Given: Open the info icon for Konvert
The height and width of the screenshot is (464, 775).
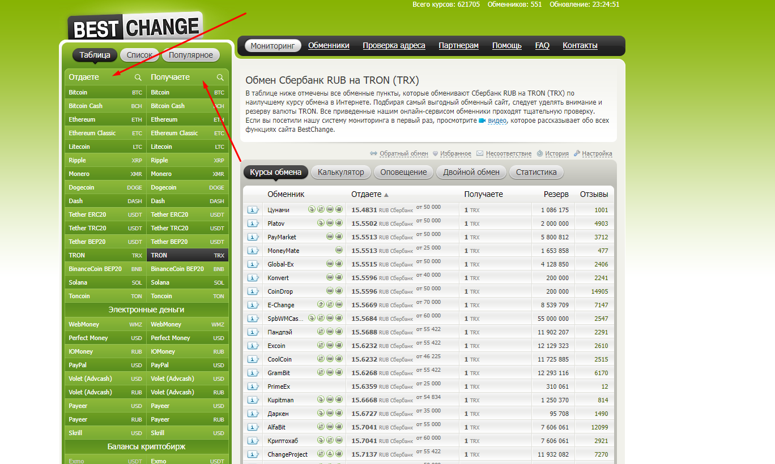Looking at the screenshot, I should point(253,278).
